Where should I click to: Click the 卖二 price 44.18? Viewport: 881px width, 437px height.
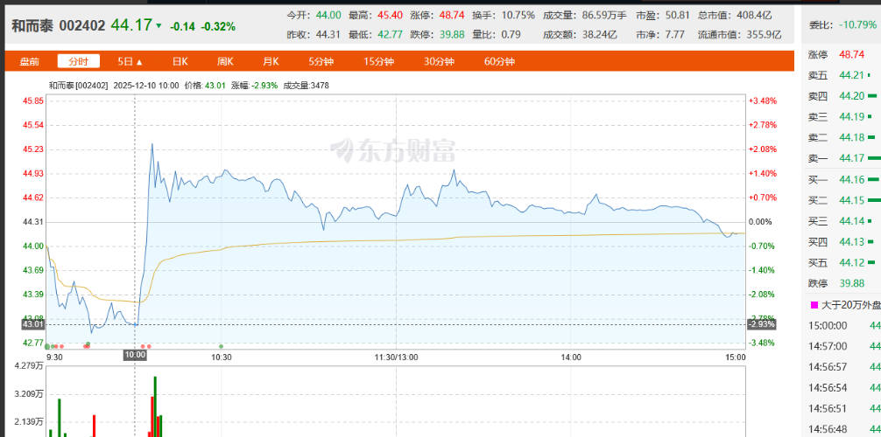click(x=852, y=137)
